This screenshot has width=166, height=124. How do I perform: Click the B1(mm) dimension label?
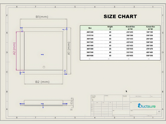point(42,17)
